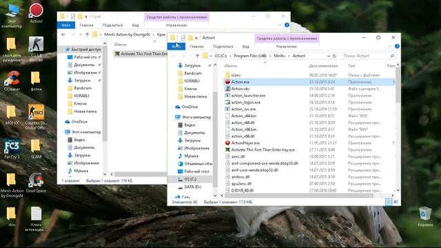441x248 pixels.
Task: Click Mirillis Action by DevrigoN breadcrumb in Кряк window
Action: click(x=127, y=34)
